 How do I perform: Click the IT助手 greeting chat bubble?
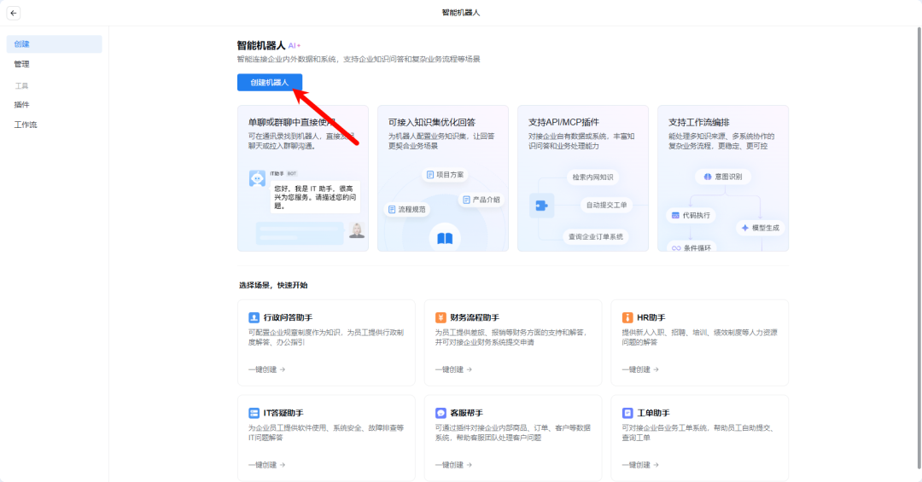(x=316, y=197)
